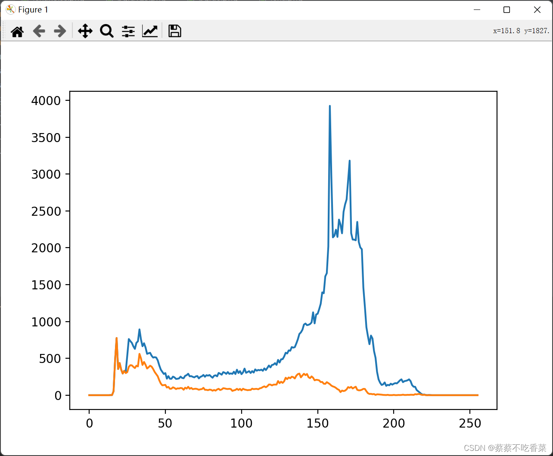
Task: Click the 250 x-axis tick label
Action: 470,423
